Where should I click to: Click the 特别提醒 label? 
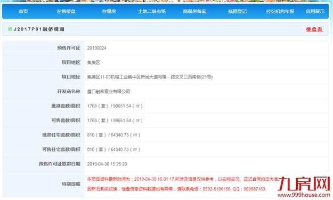71,184
